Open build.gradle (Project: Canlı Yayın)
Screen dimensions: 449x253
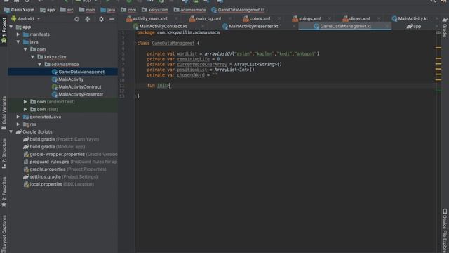coord(61,139)
